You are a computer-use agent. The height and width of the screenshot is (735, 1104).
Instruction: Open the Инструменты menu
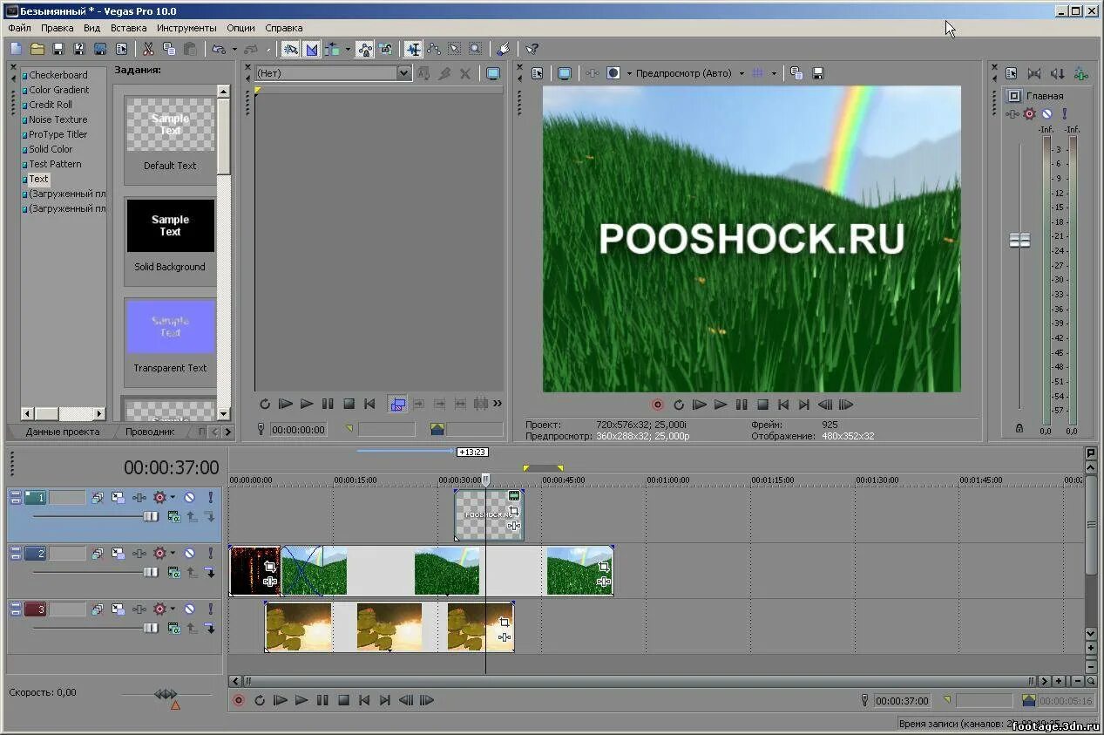[x=186, y=28]
